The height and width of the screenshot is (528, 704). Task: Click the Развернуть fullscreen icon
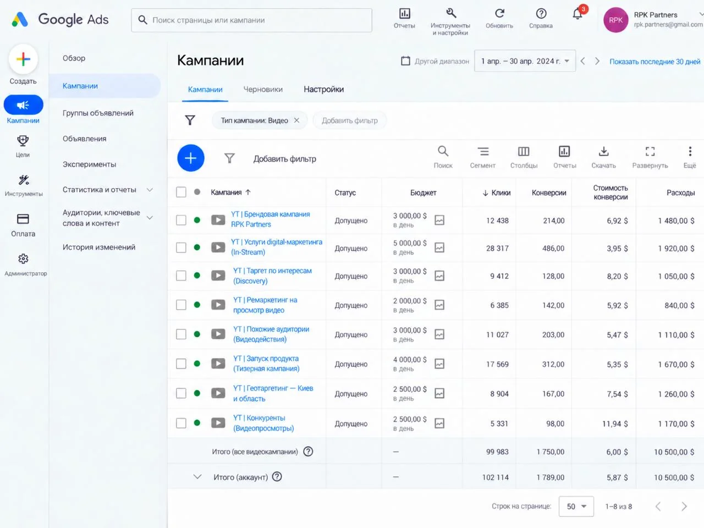click(x=650, y=151)
